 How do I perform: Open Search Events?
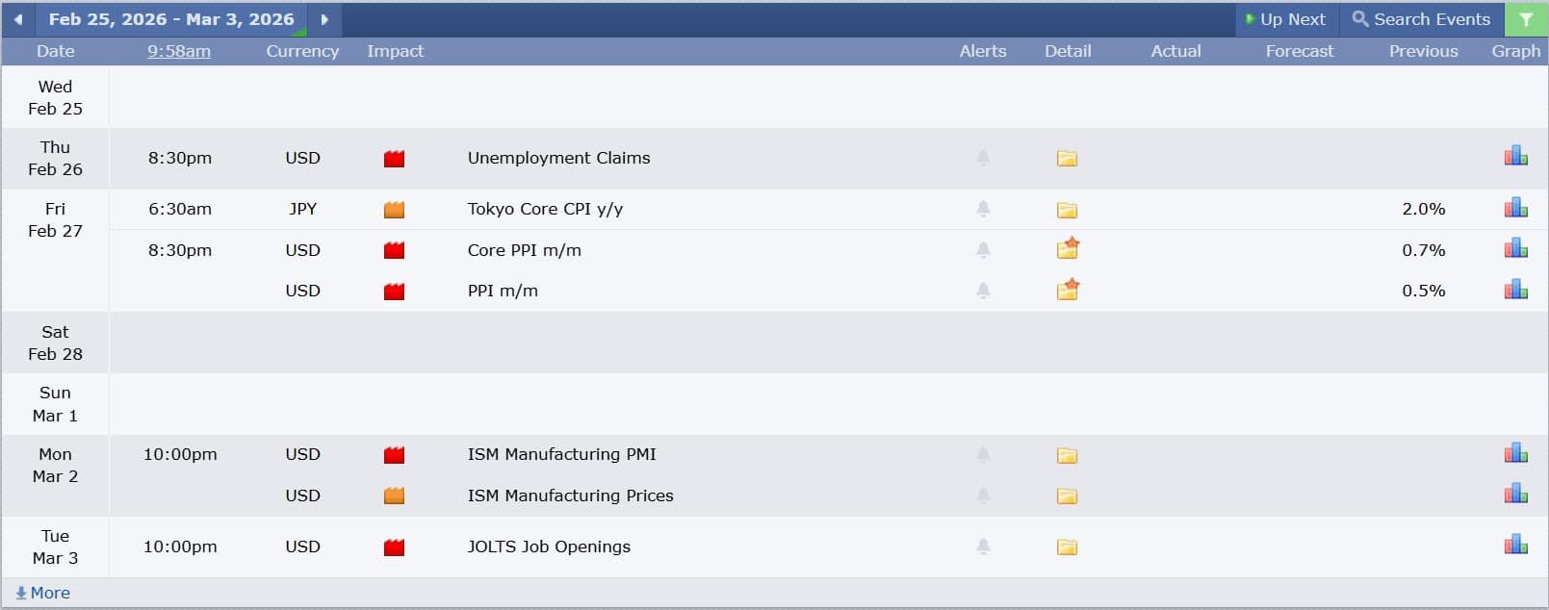(x=1421, y=19)
